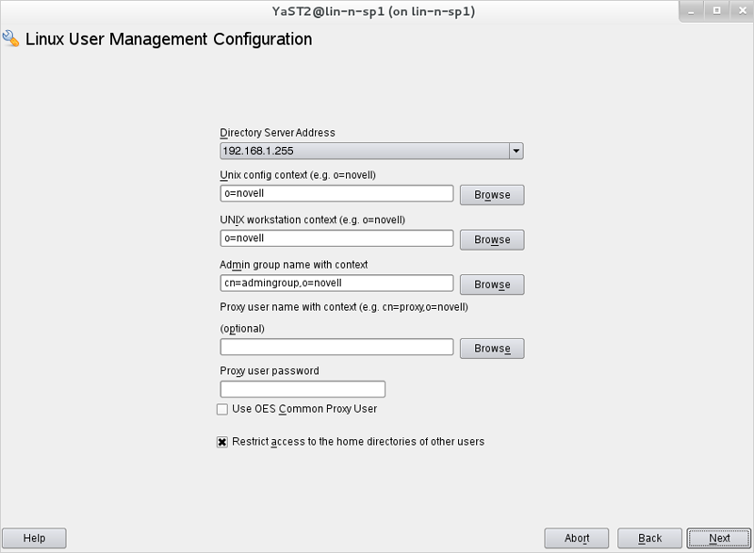Image resolution: width=754 pixels, height=553 pixels.
Task: Click the Proxy user password field
Action: [x=303, y=389]
